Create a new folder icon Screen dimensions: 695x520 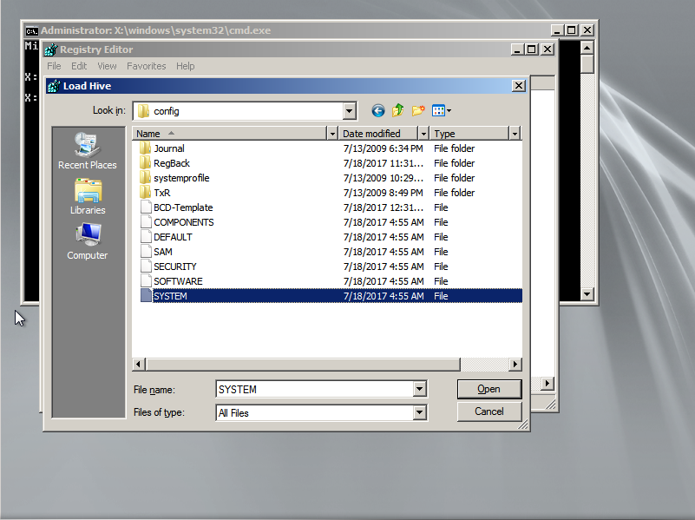(x=418, y=110)
